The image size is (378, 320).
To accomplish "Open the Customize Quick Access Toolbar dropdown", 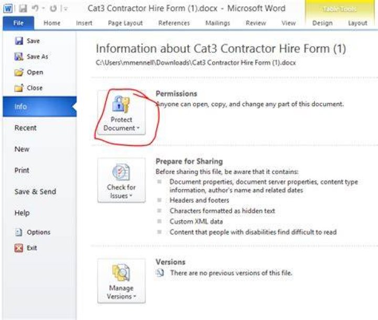I will pyautogui.click(x=65, y=9).
